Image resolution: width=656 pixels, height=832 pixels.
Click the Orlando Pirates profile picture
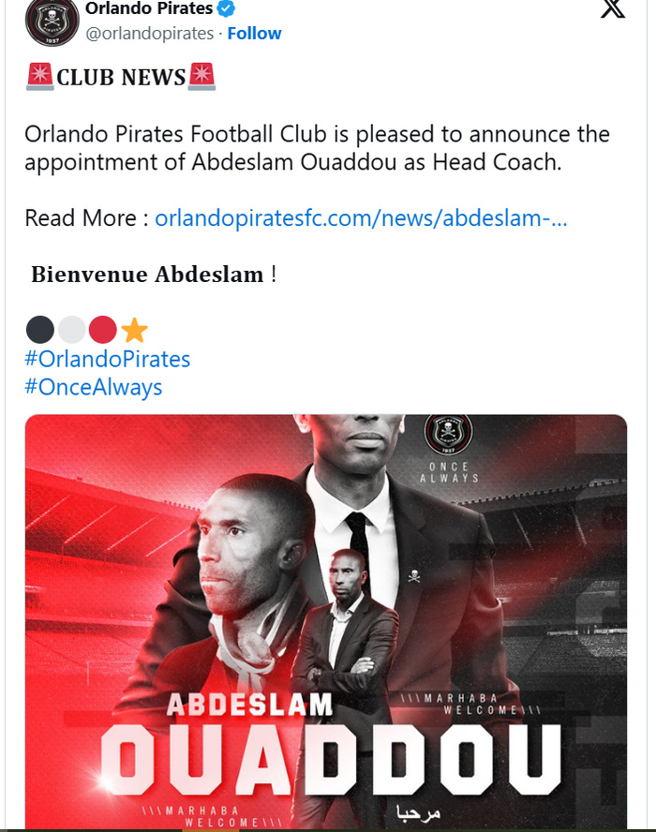[51, 23]
